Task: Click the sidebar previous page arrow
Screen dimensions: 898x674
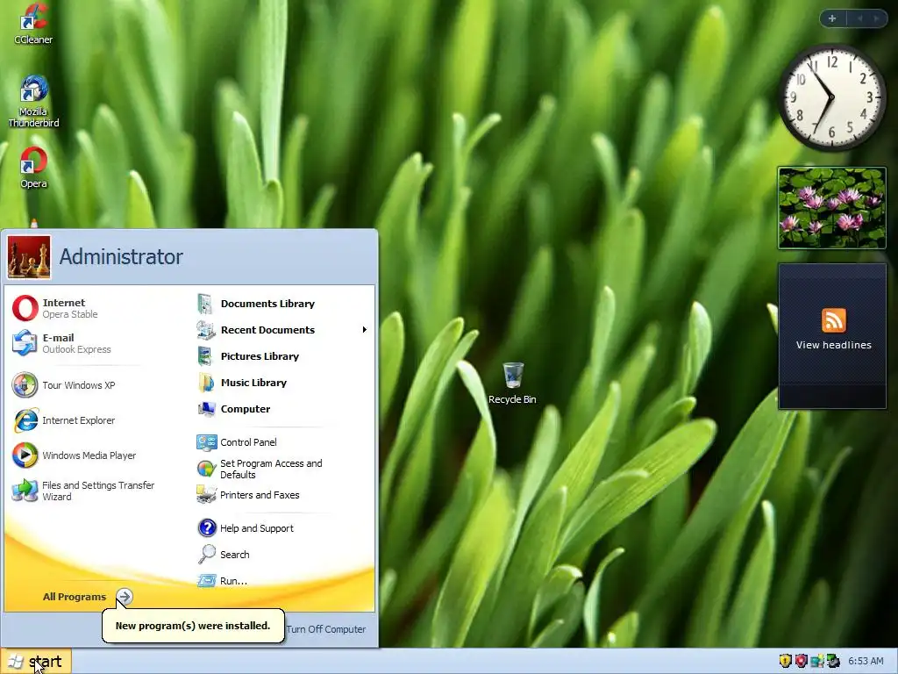Action: (859, 18)
